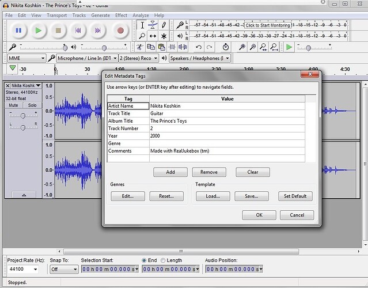Viewport: 368px width, 288px height.
Task: Click the Genre value cell
Action: 227,143
